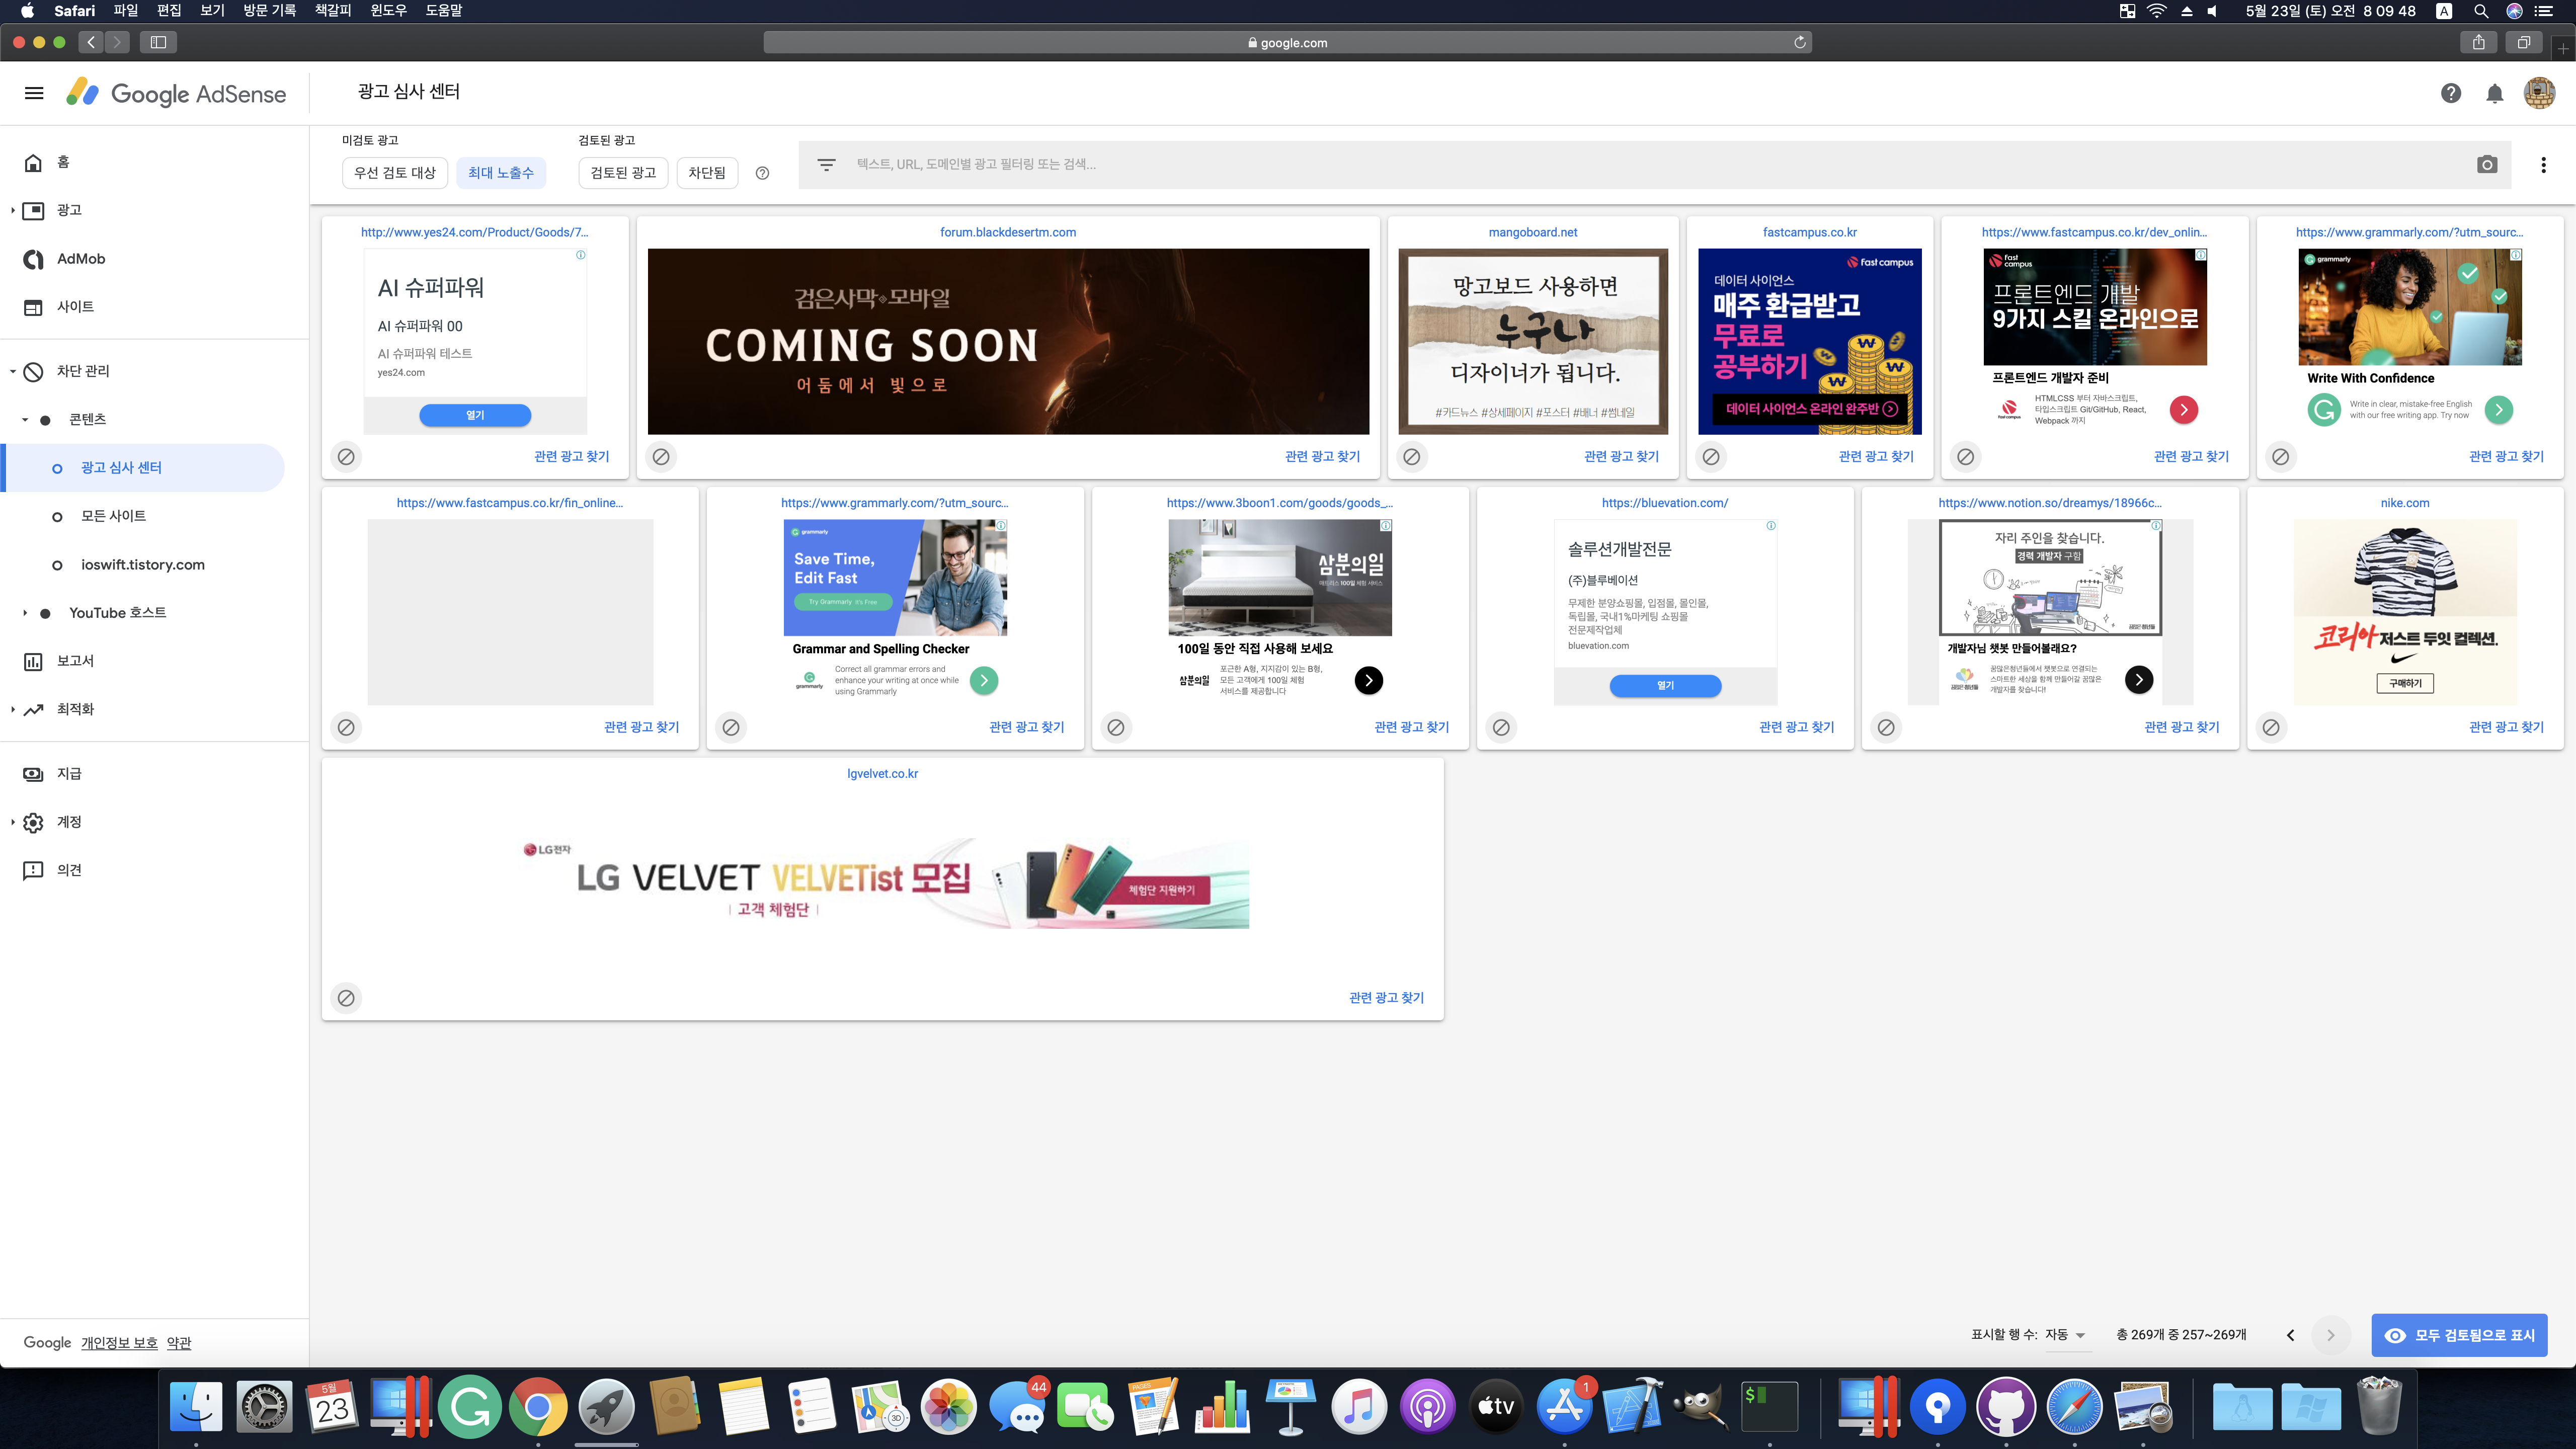Viewport: 2576px width, 1449px height.
Task: Click the help icon beside 차단됨
Action: click(762, 173)
